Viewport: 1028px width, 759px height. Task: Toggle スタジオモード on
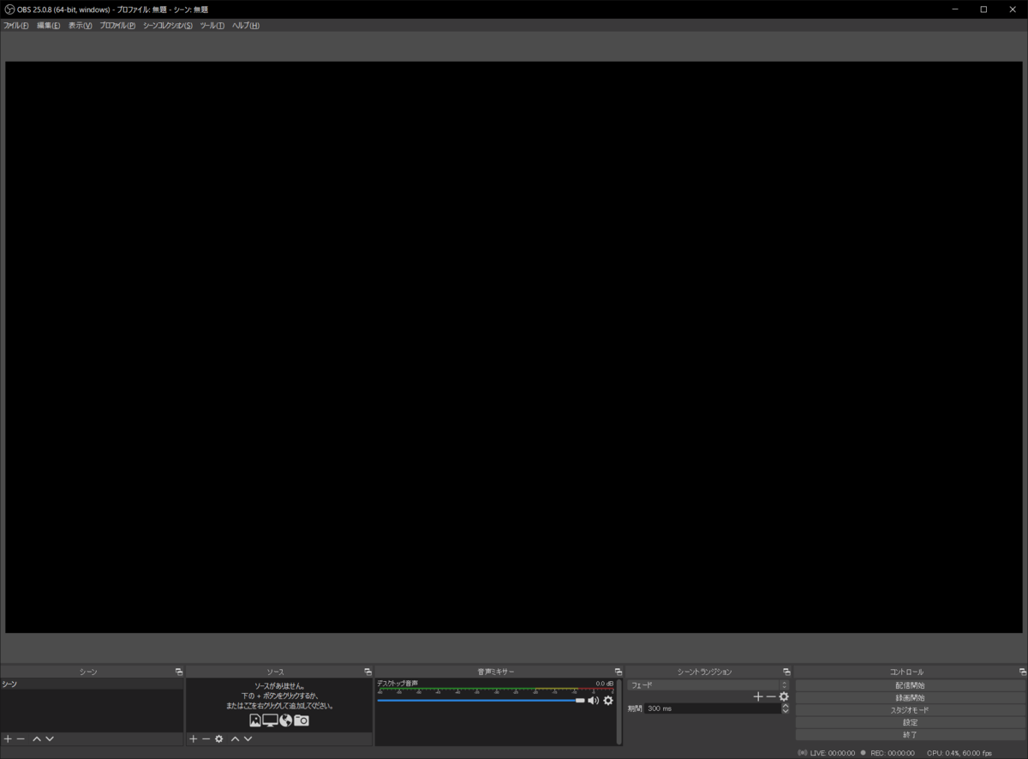(910, 710)
